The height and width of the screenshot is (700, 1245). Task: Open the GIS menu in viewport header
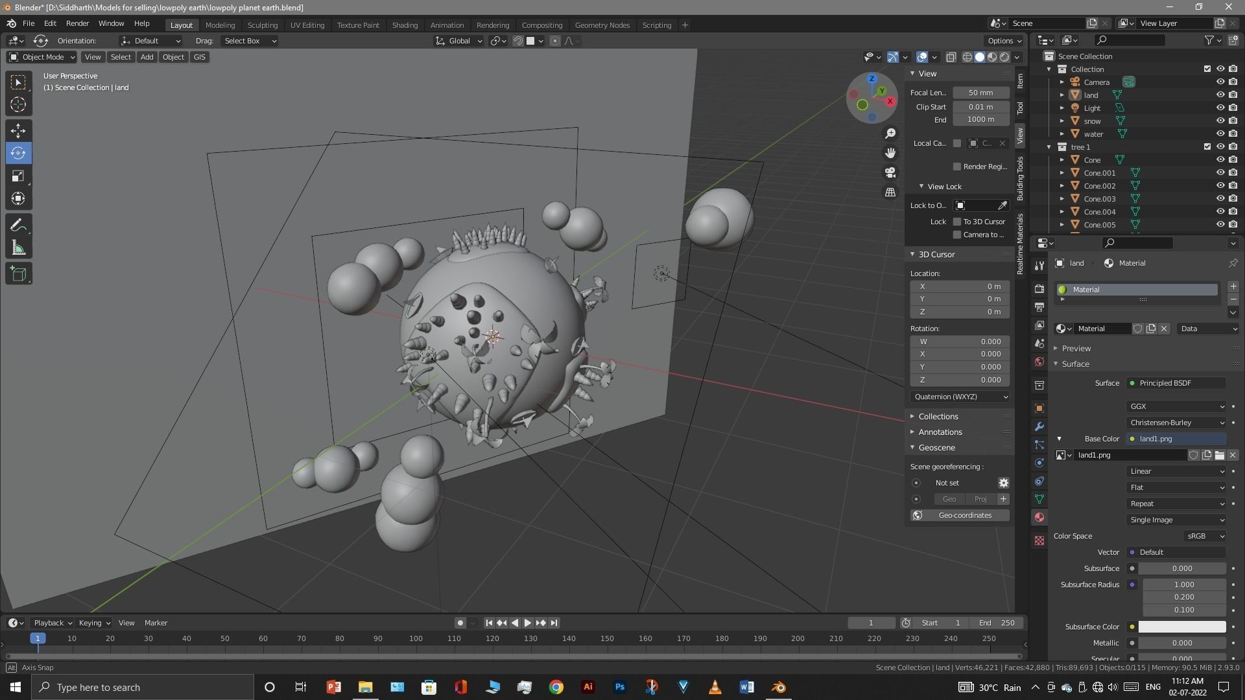(x=199, y=57)
